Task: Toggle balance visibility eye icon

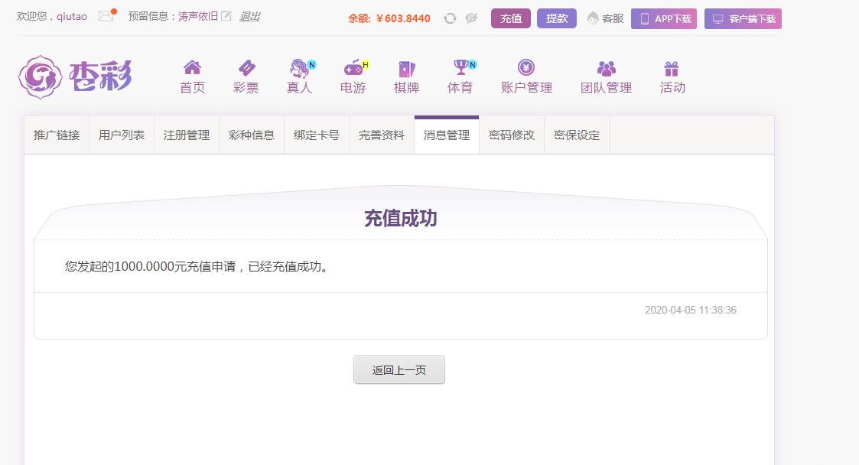Action: [x=471, y=18]
